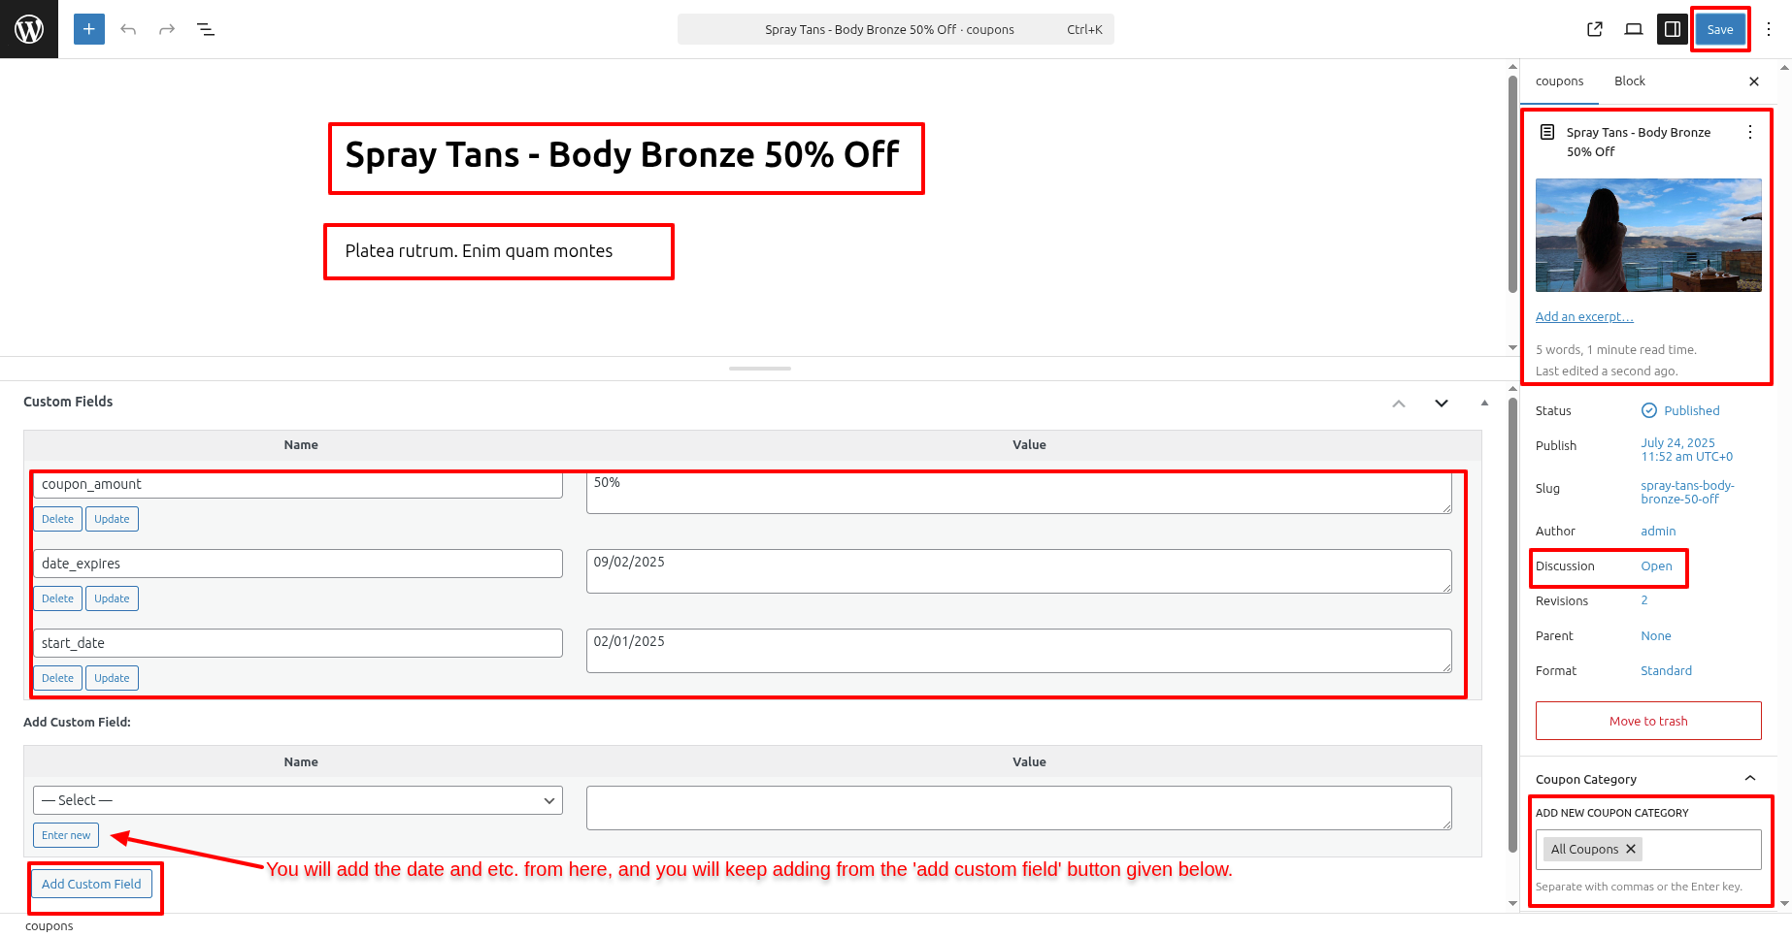Open the device preview laptop icon
The image size is (1792, 937).
point(1634,29)
